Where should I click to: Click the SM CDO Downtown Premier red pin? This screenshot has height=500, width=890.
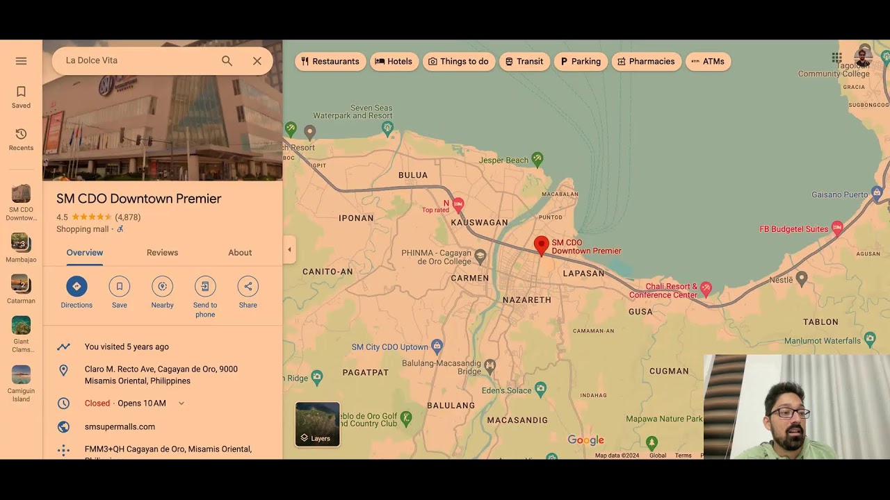(x=541, y=246)
